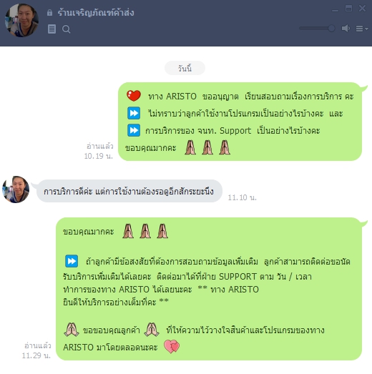Maximize the chat window
The width and height of the screenshot is (372, 374).
click(x=348, y=9)
